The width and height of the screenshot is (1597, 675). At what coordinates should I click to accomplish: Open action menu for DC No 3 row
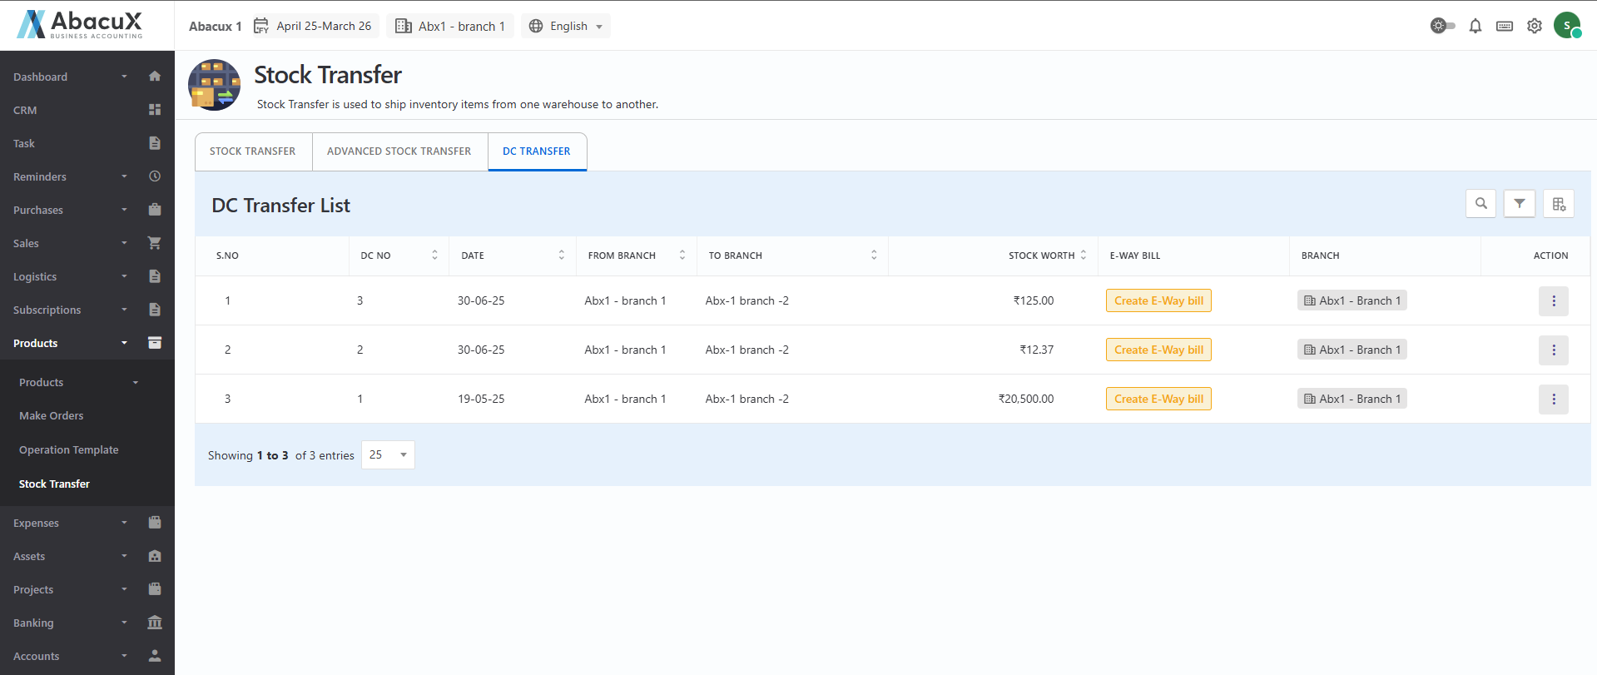click(x=1553, y=301)
